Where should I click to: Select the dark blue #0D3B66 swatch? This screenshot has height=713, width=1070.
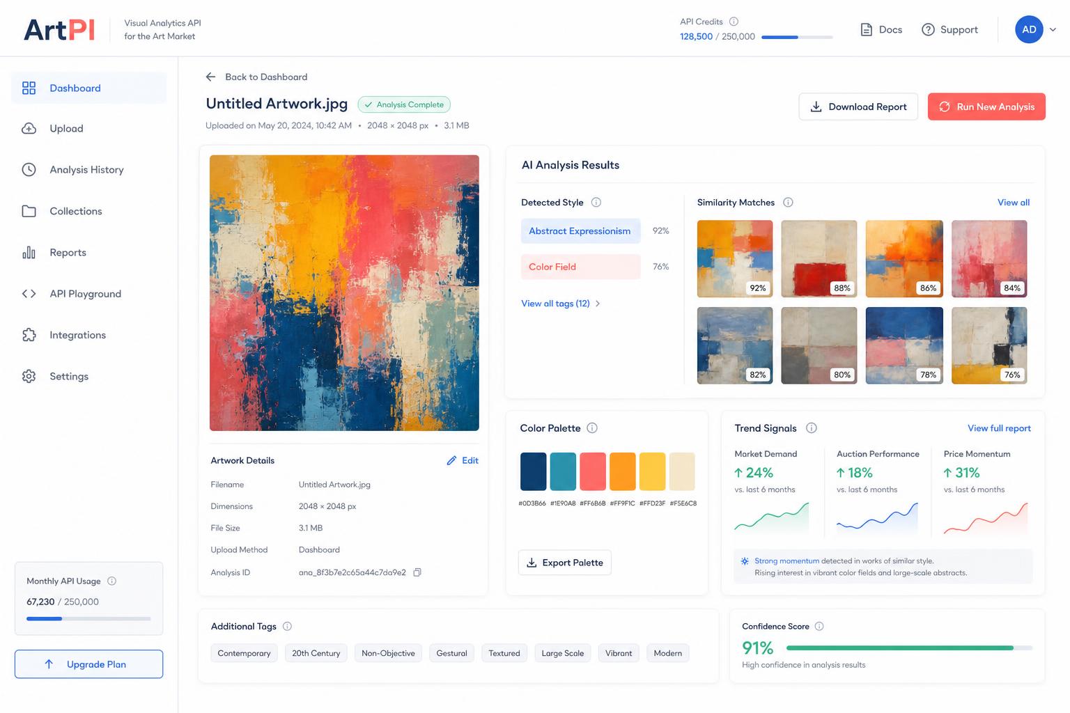point(534,471)
